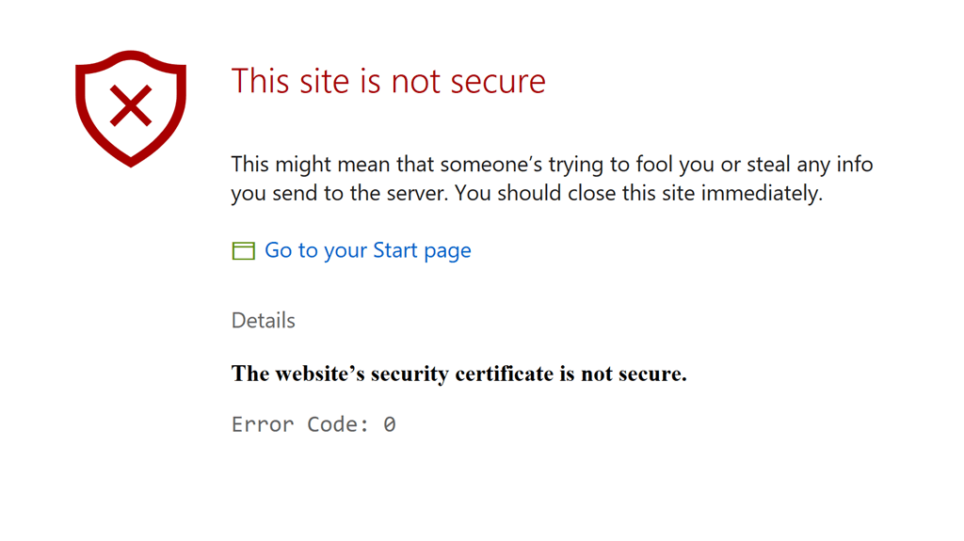Click the bold security certificate message
Viewport: 964px width, 541px height.
click(x=458, y=374)
